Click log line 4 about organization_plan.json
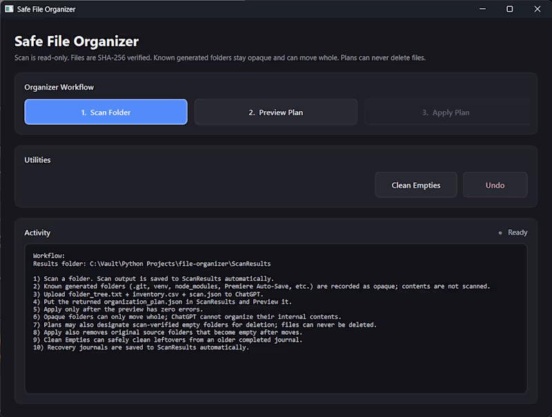 pyautogui.click(x=162, y=302)
